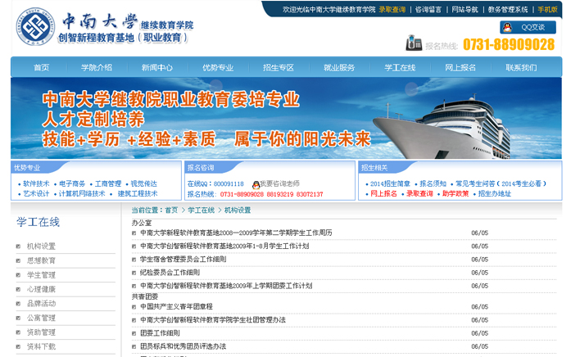Select 思想教育 in the left sidebar
Image resolution: width=571 pixels, height=357 pixels.
click(41, 260)
